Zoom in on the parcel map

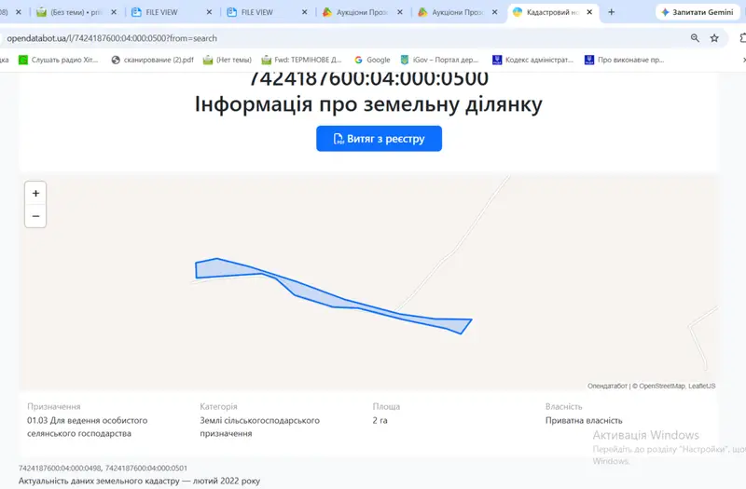click(35, 194)
